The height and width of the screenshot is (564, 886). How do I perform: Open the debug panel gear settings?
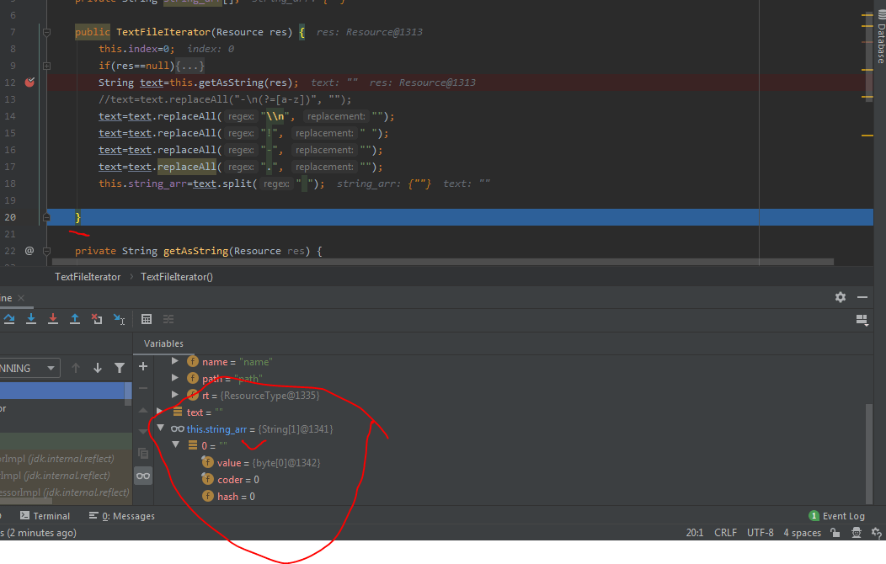841,297
